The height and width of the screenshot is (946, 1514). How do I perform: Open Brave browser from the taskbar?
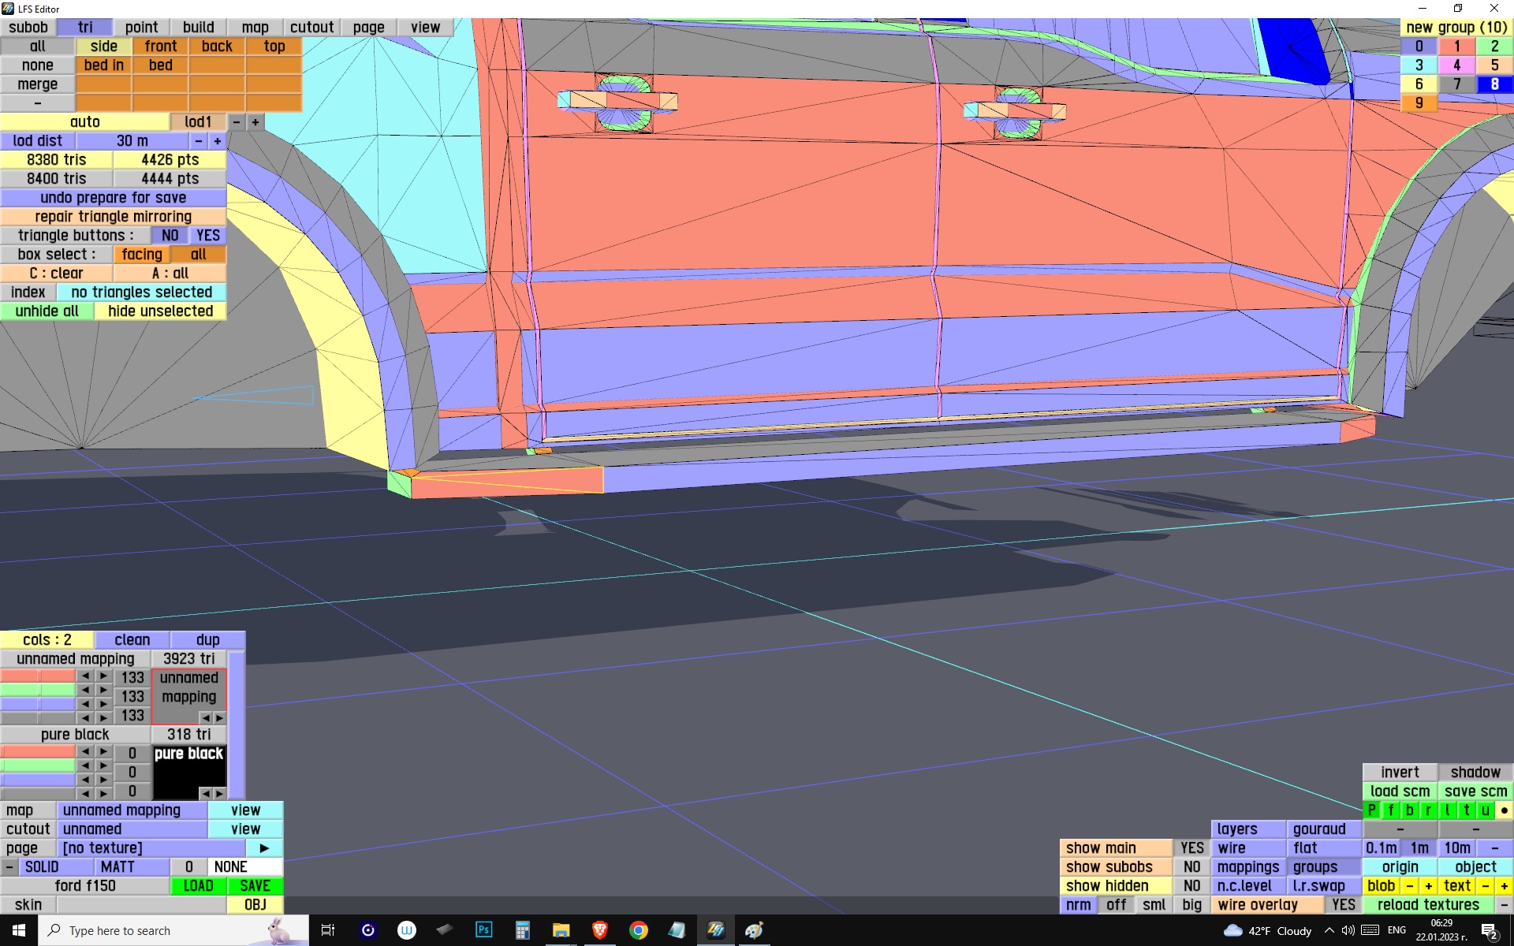click(599, 930)
